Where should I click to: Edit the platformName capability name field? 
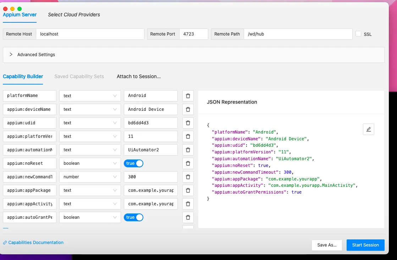(x=29, y=96)
